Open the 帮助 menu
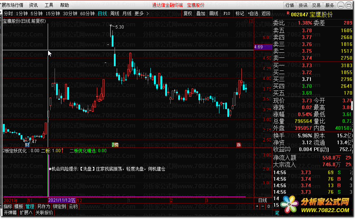 64,5
